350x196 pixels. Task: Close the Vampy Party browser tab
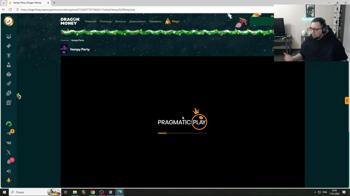click(x=48, y=3)
